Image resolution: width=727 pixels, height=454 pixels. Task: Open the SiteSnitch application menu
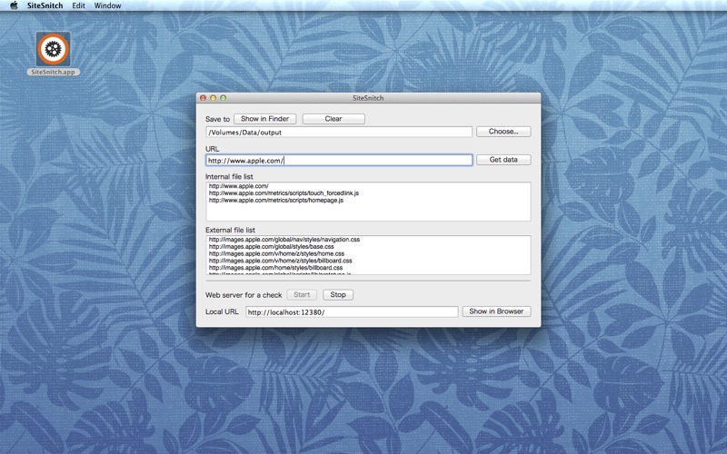45,5
